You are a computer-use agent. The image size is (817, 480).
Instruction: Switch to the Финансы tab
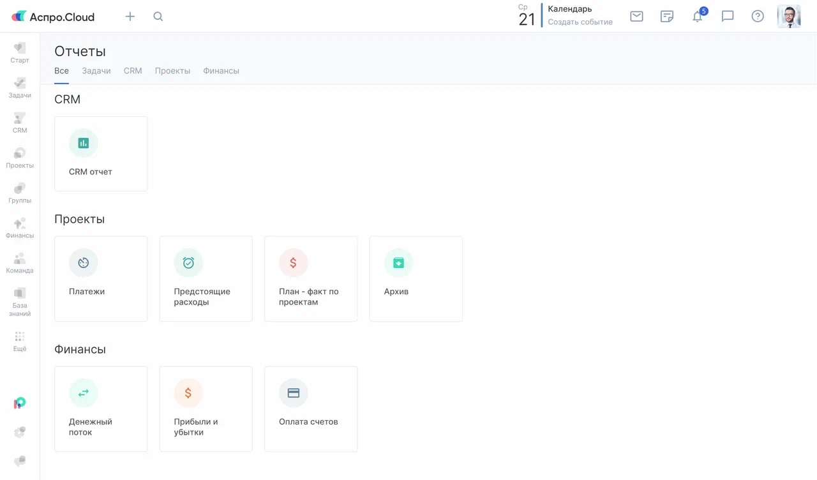coord(221,71)
